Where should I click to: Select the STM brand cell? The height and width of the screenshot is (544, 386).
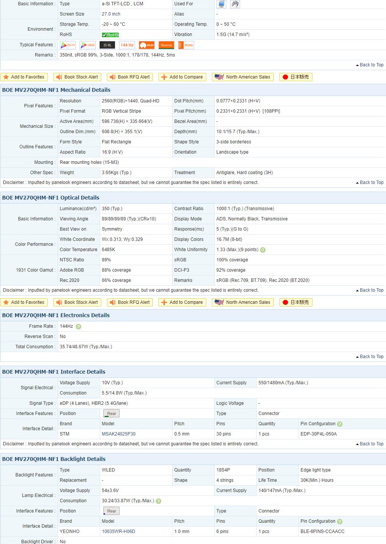[x=64, y=434]
